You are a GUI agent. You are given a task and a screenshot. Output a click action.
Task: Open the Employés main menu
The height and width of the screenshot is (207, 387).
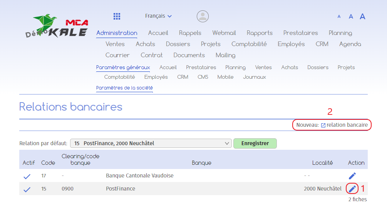(291, 44)
